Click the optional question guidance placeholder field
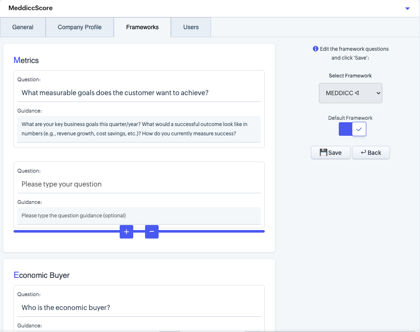 pos(139,215)
